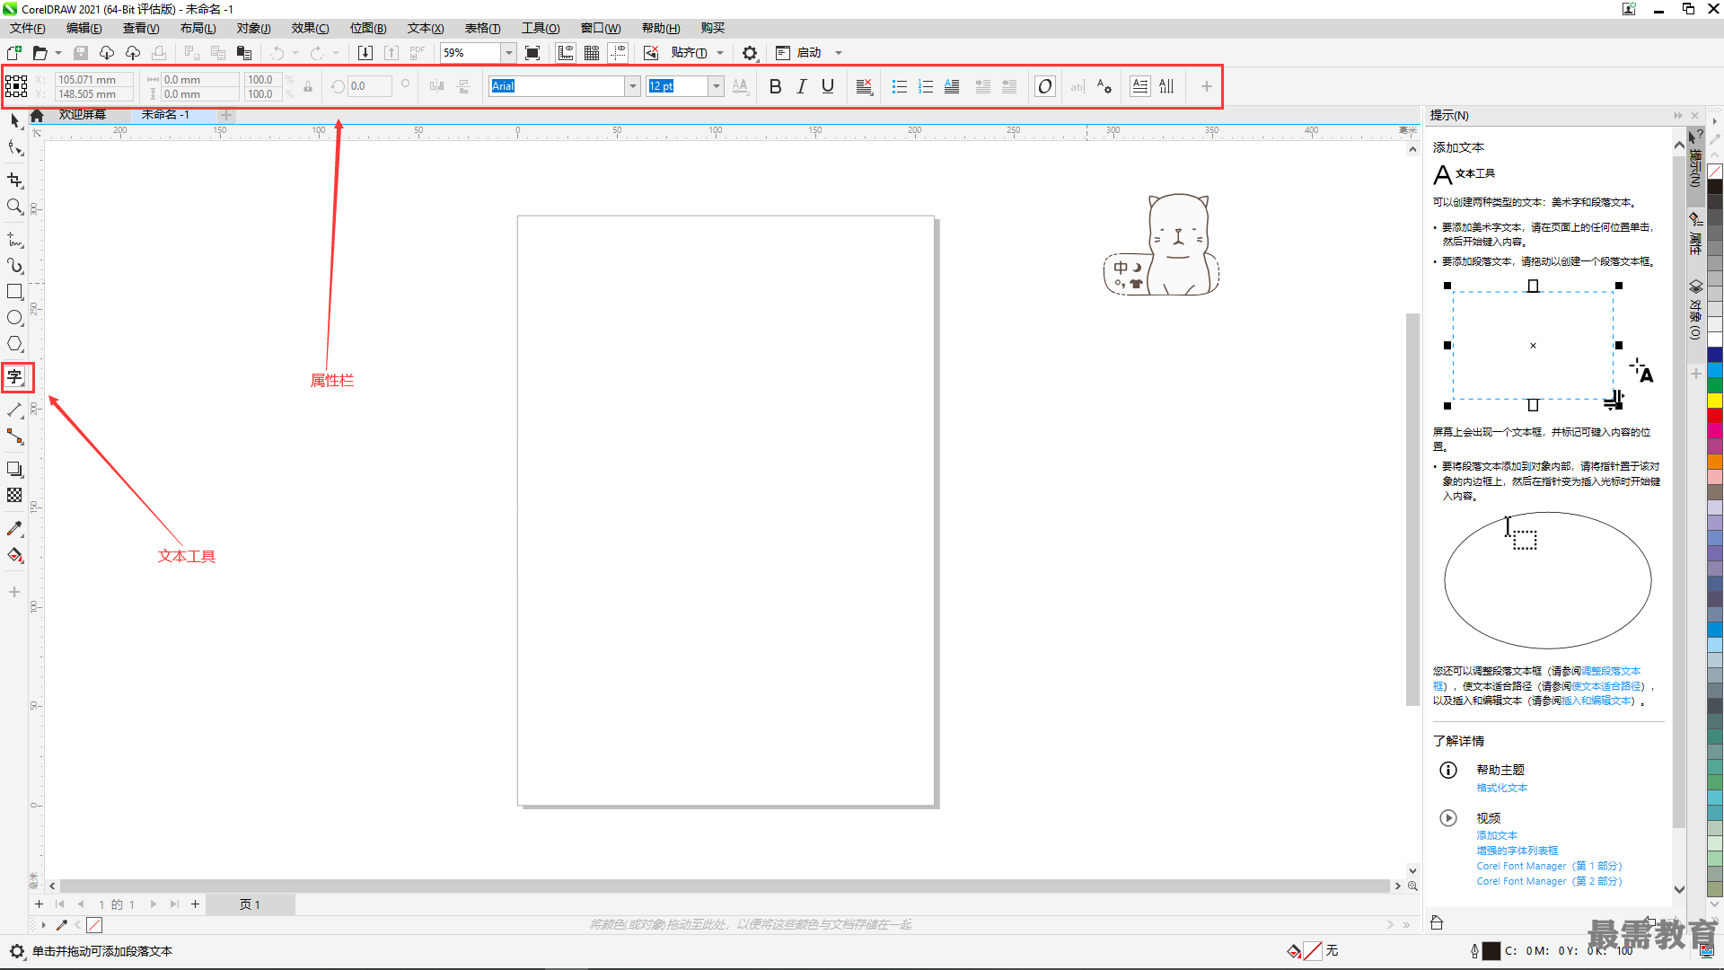Toggle Underline text formatting
Image resolution: width=1724 pixels, height=970 pixels.
[x=828, y=86]
